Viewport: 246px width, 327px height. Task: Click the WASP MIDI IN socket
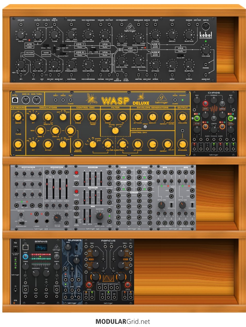click(26, 100)
